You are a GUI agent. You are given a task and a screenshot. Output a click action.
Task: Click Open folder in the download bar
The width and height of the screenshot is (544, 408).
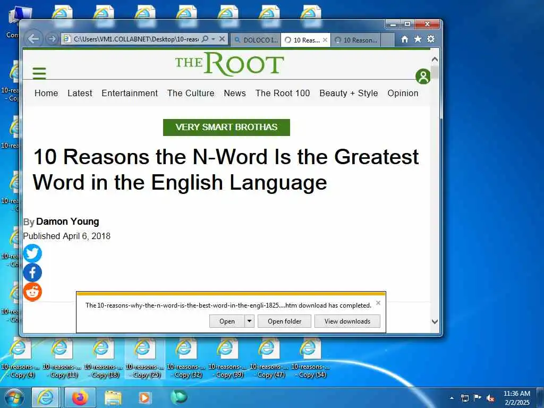point(285,321)
